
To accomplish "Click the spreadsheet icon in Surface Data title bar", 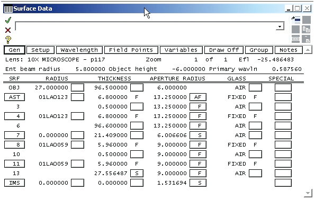I will [x=8, y=9].
